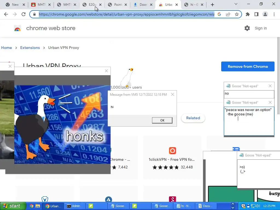Click OK in VM5 message dialog

coord(162,120)
